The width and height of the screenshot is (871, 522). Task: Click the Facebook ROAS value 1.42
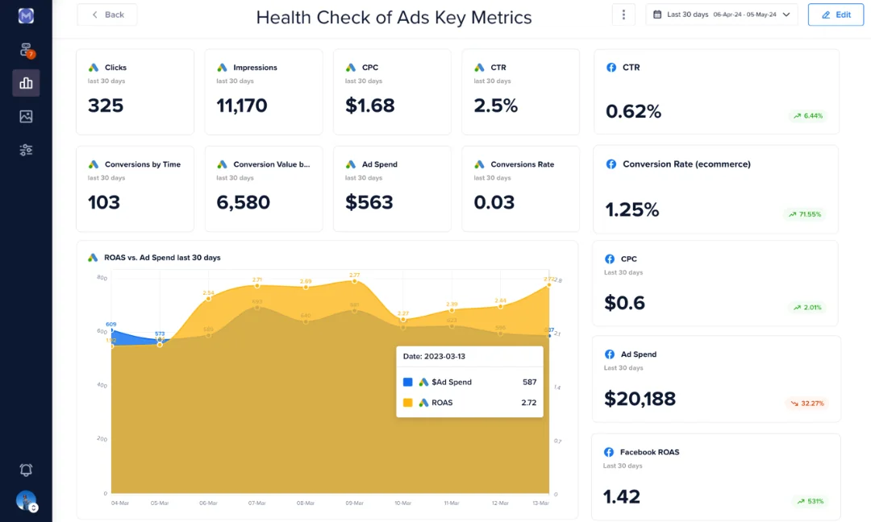point(622,496)
